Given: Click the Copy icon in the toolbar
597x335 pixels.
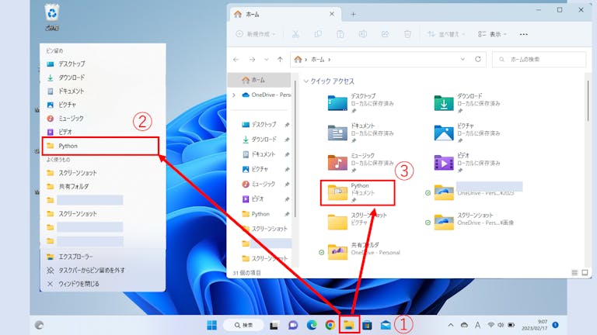Looking at the screenshot, I should click(318, 34).
